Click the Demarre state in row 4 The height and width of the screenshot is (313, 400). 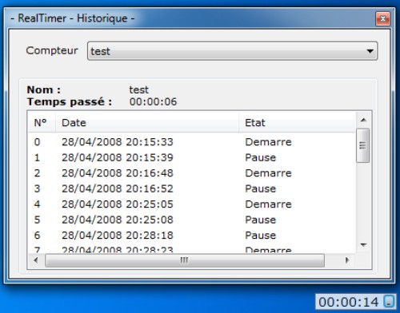click(268, 204)
